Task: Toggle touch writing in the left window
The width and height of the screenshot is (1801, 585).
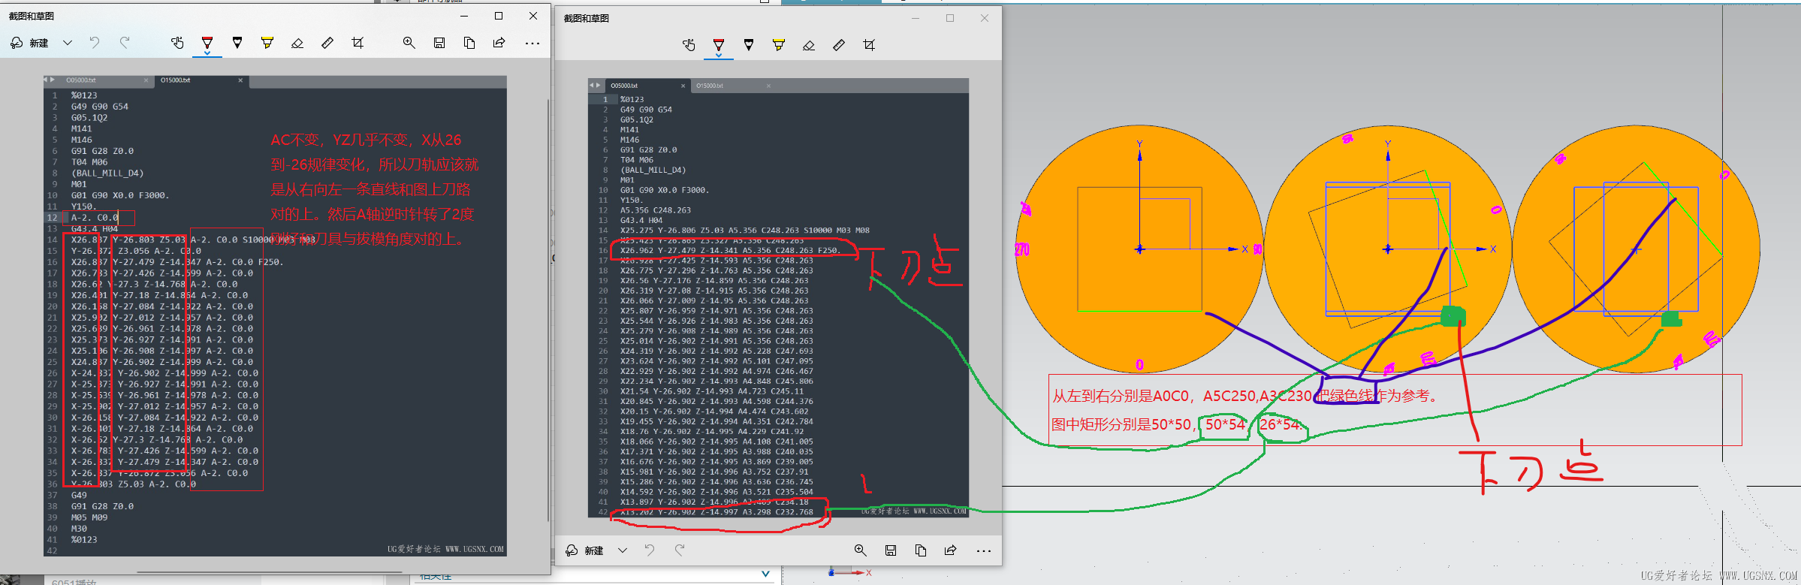Action: click(x=177, y=43)
